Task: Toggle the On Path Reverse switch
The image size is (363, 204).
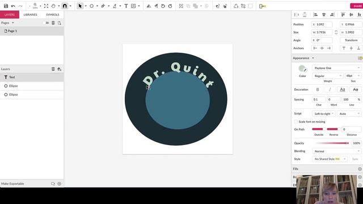Action: click(334, 129)
